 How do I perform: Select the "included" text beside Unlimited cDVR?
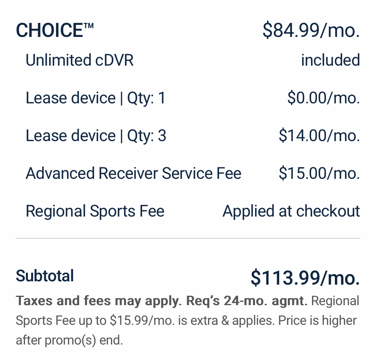330,60
